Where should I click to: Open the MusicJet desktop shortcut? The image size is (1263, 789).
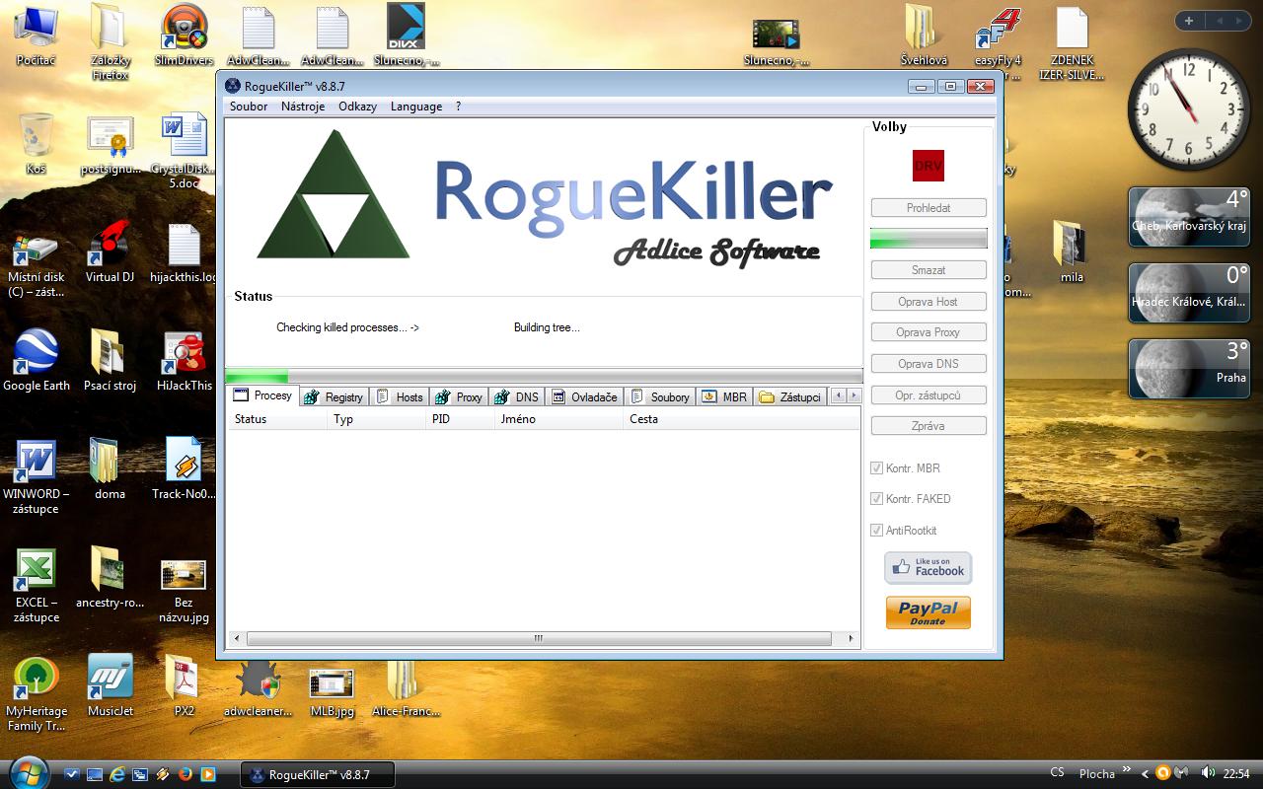(x=110, y=686)
